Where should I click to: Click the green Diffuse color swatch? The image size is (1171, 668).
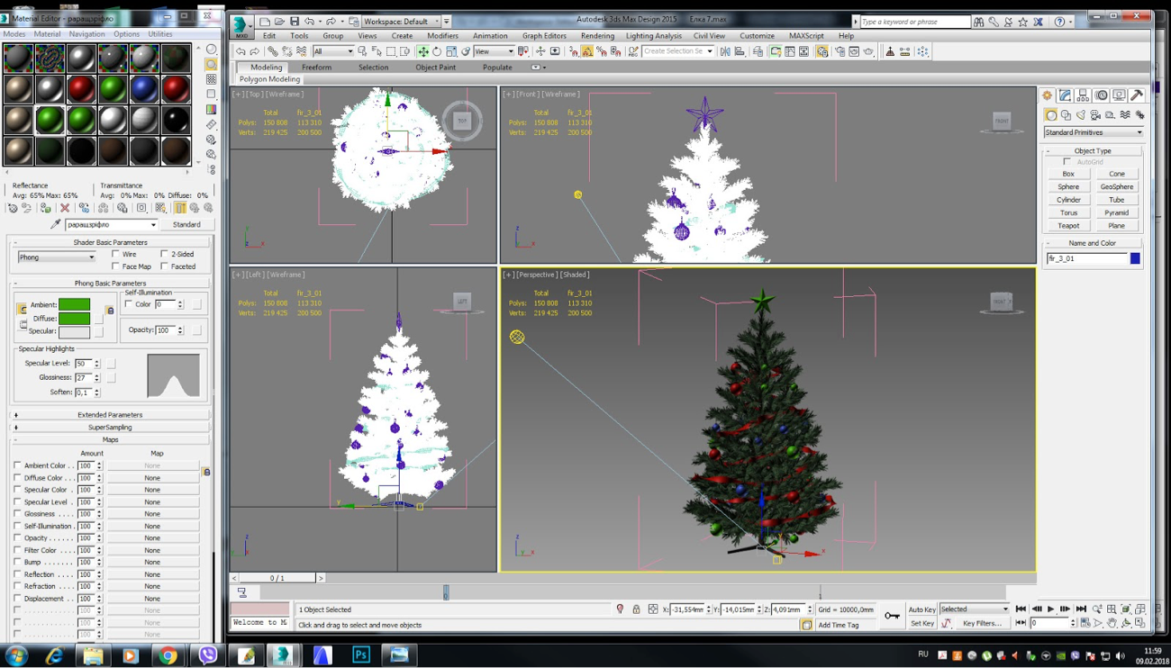click(x=74, y=319)
